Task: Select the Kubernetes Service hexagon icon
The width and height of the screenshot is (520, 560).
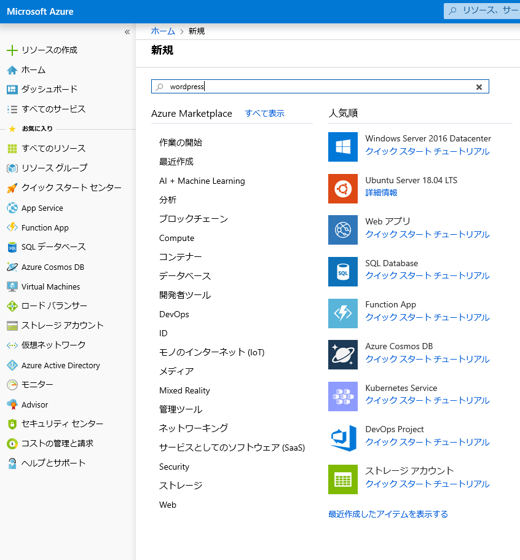Action: tap(342, 396)
